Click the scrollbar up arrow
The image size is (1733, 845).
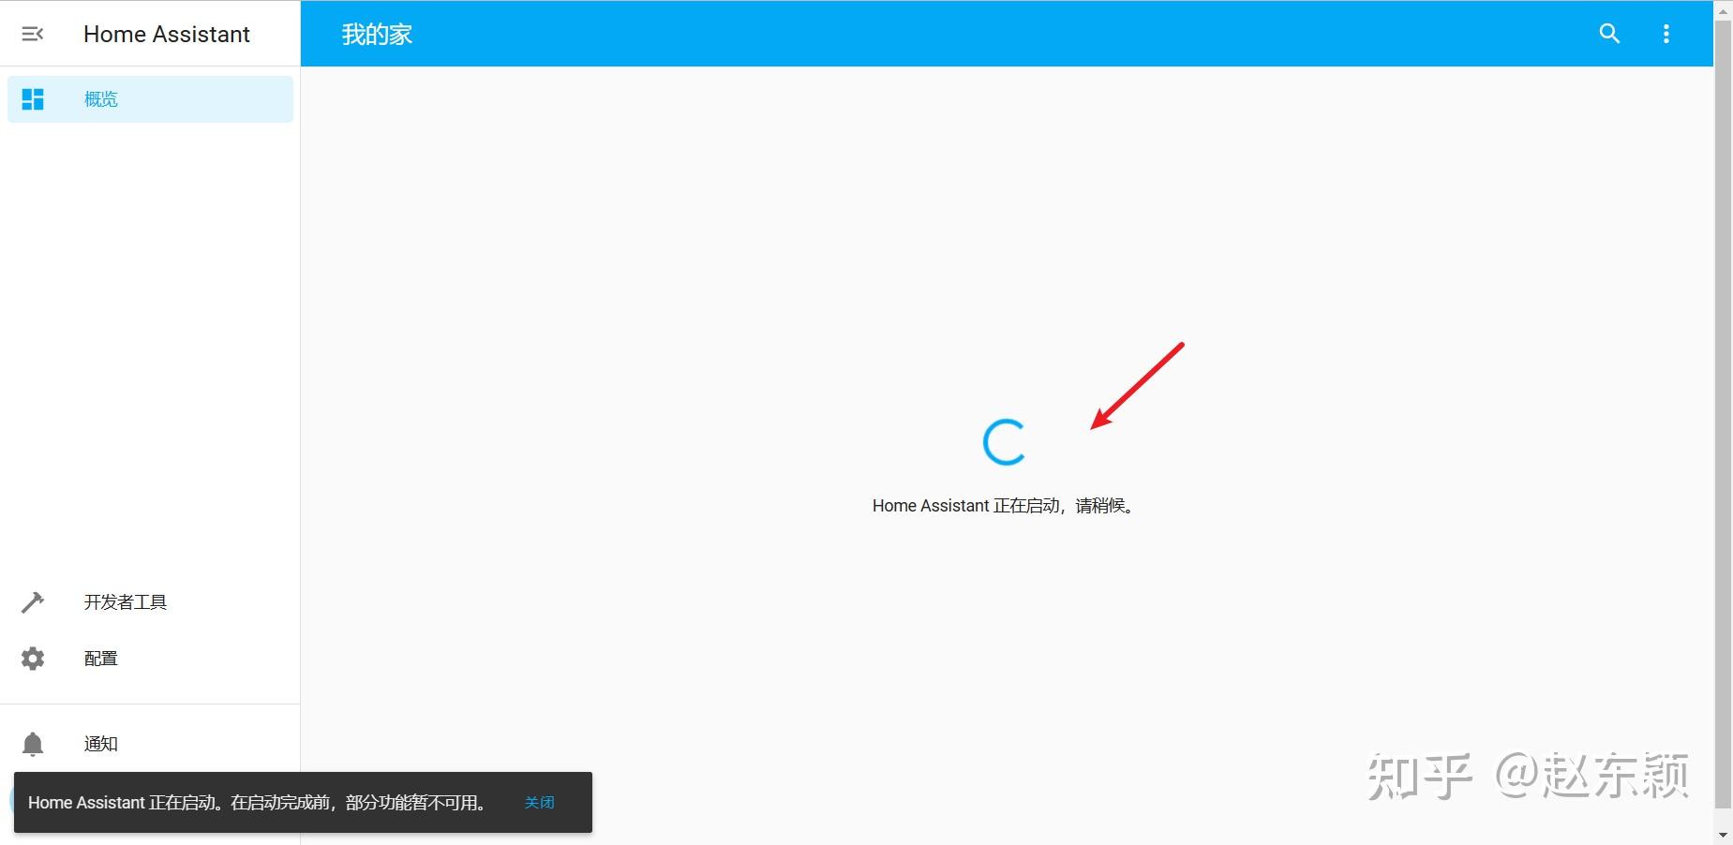pyautogui.click(x=1723, y=10)
